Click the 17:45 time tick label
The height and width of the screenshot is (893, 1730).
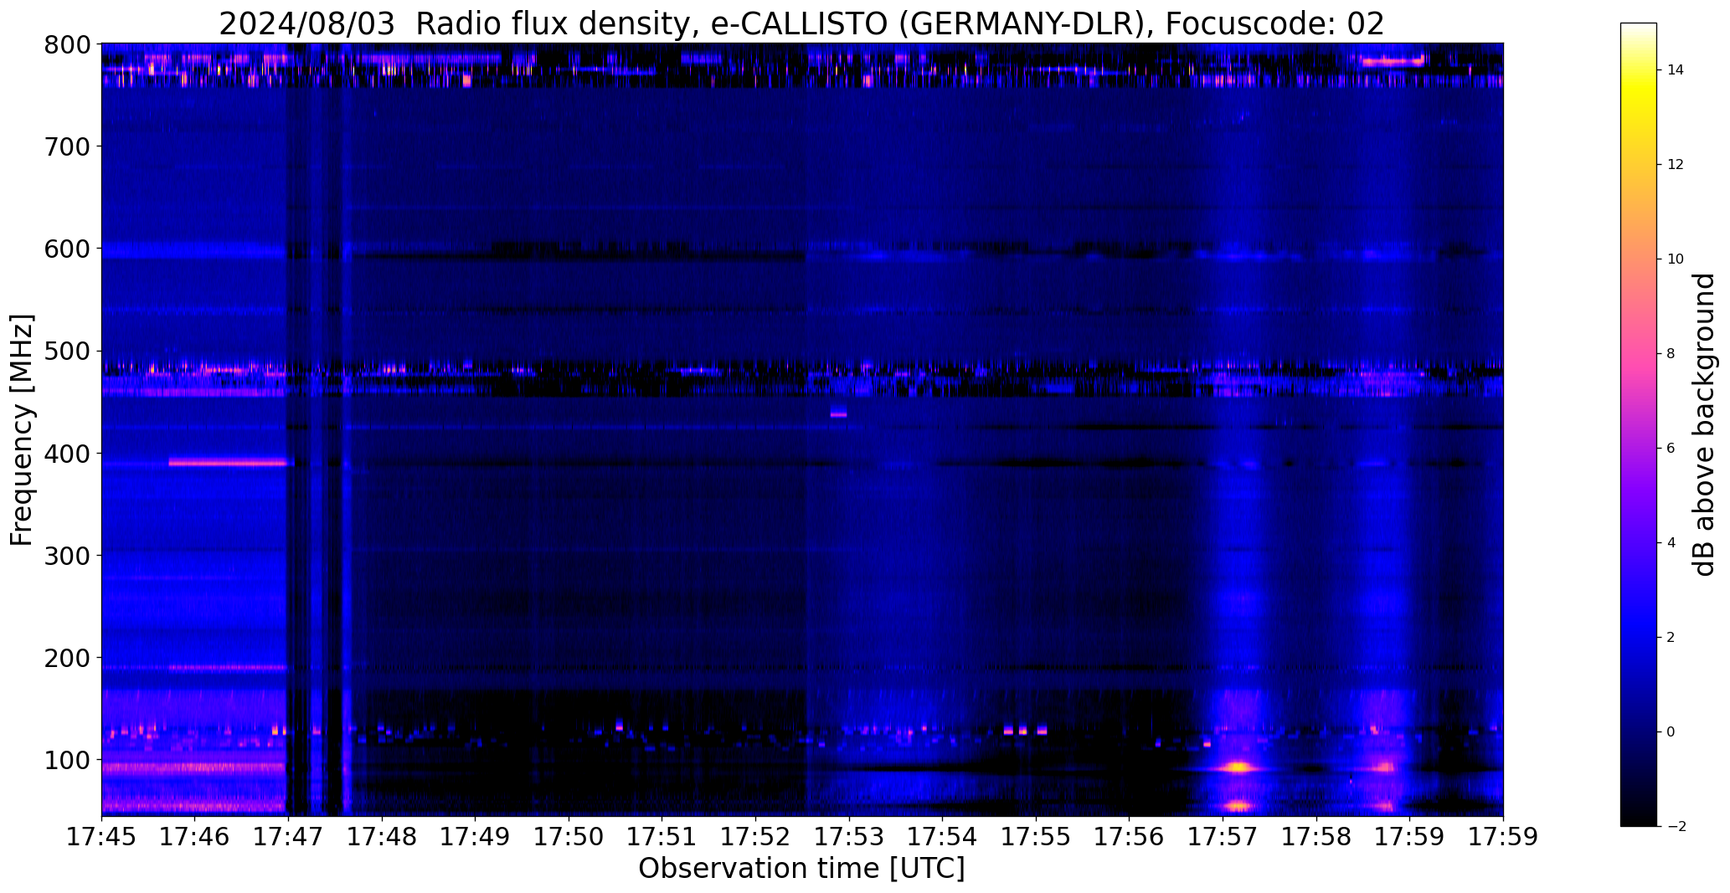[102, 837]
